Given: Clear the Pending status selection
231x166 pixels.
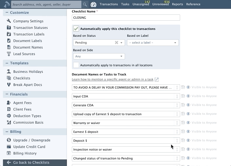Looking at the screenshot, I should [x=116, y=43].
